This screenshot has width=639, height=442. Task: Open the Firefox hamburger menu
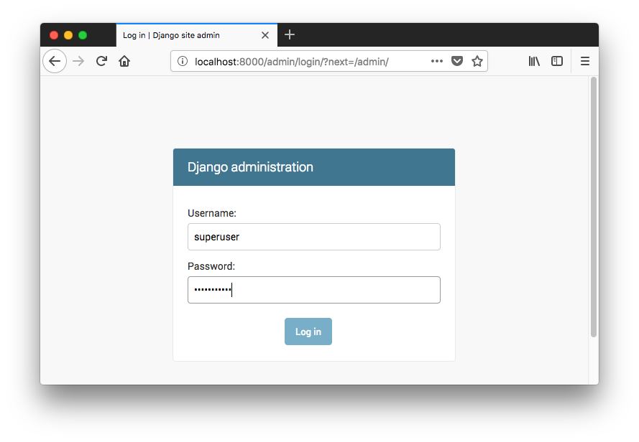[585, 61]
